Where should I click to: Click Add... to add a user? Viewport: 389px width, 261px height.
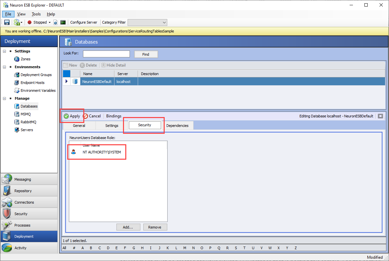click(128, 227)
